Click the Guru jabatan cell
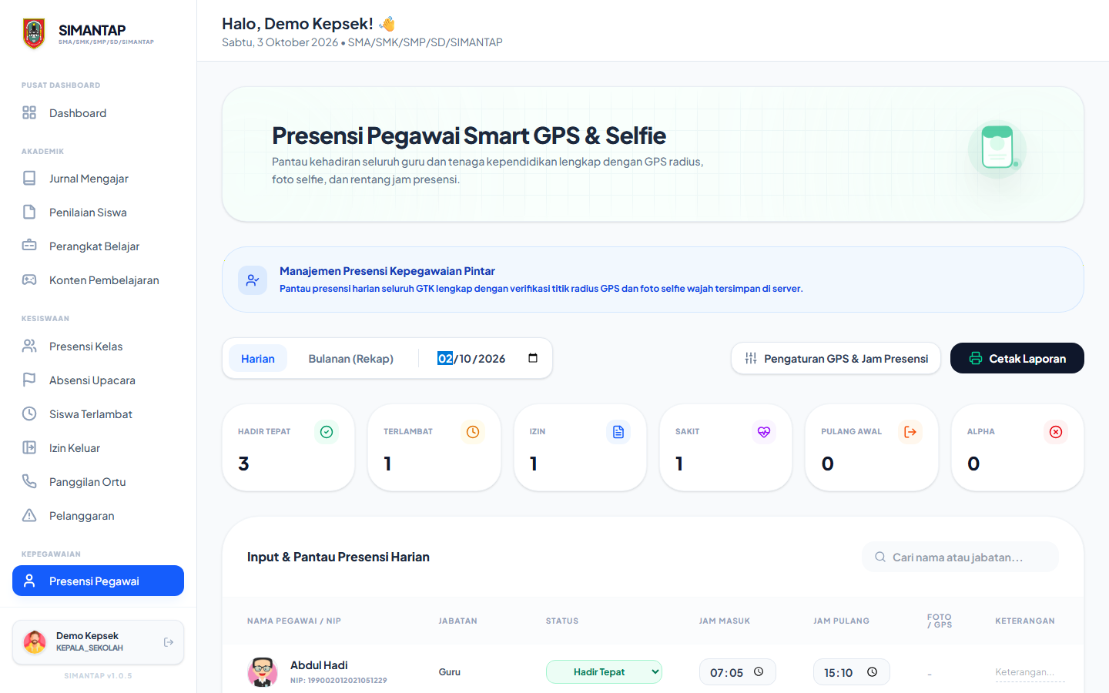The width and height of the screenshot is (1109, 693). click(x=450, y=672)
